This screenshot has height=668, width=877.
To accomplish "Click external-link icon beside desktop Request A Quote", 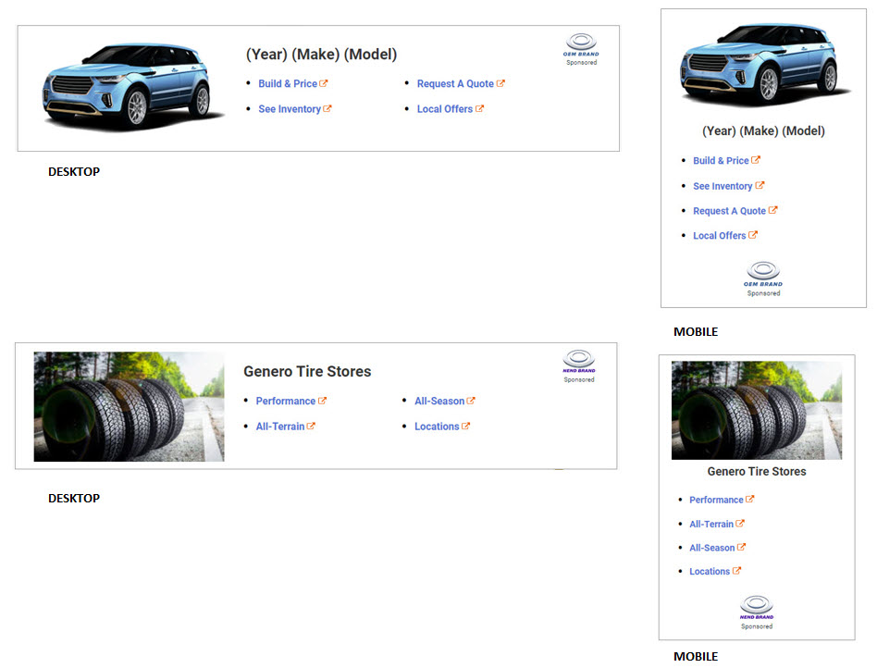I will pyautogui.click(x=500, y=83).
